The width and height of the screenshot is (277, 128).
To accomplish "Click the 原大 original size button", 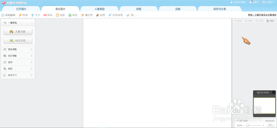I will tap(270, 125).
